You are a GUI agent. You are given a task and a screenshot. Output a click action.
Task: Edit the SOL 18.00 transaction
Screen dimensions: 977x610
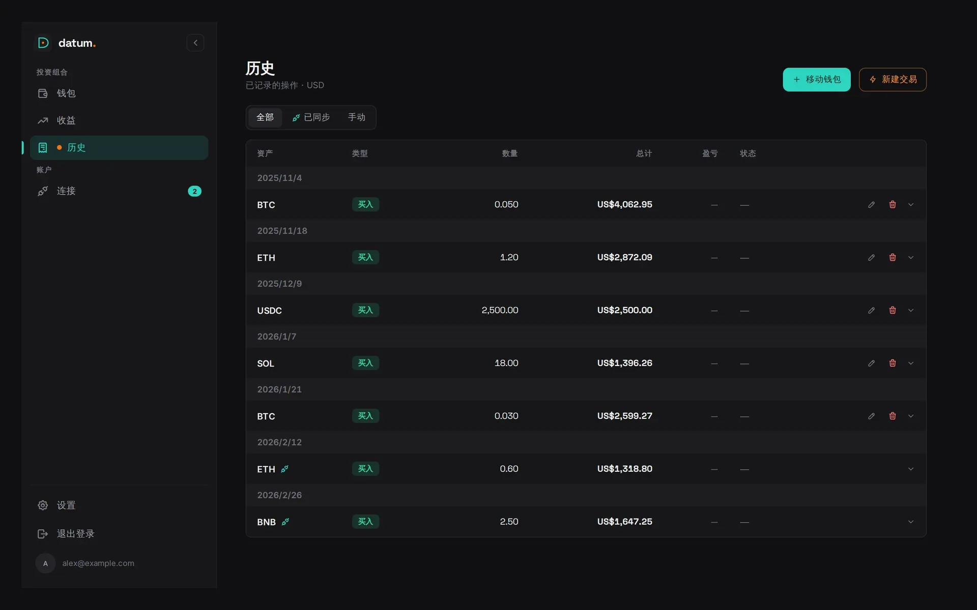pos(871,363)
